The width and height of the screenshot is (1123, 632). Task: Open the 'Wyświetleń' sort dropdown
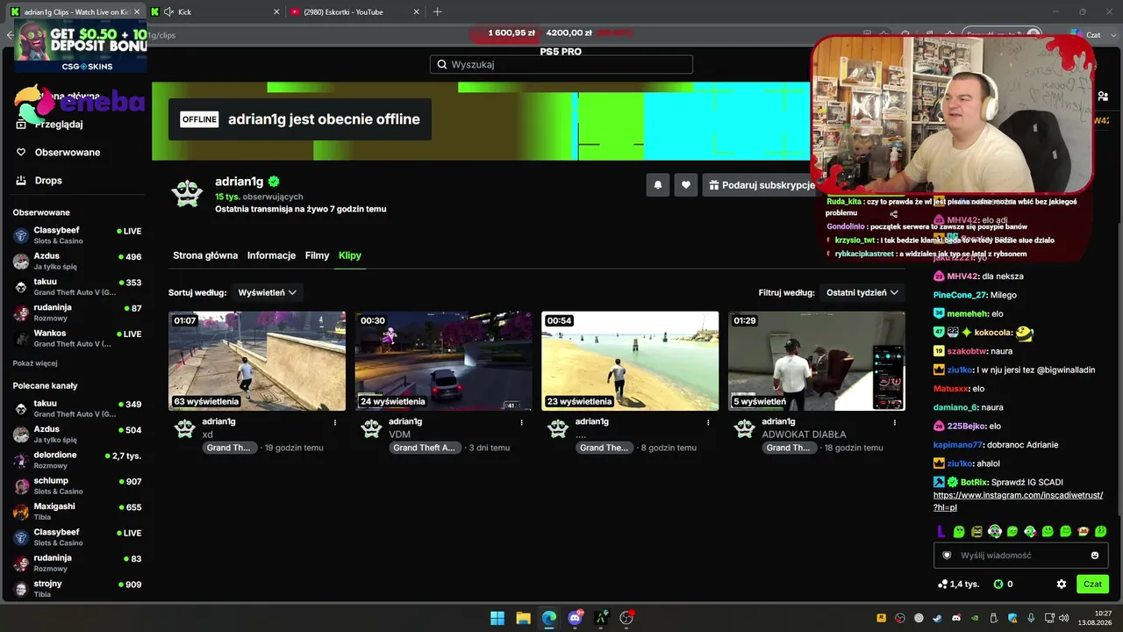tap(268, 292)
